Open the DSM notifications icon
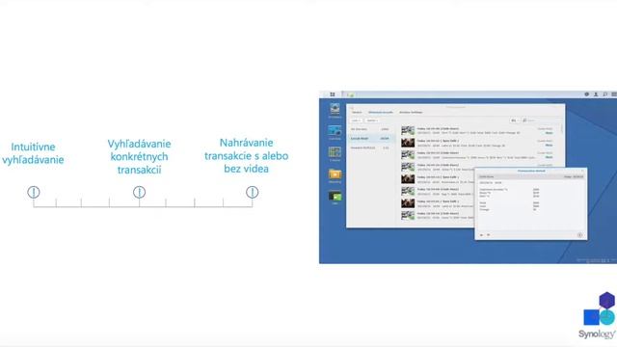The image size is (617, 347). [x=587, y=94]
